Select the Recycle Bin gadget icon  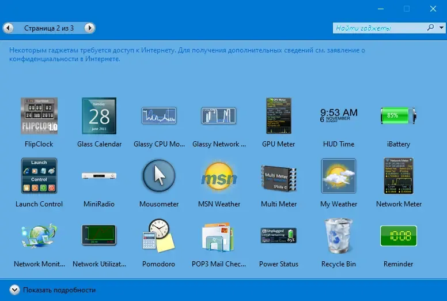[338, 236]
